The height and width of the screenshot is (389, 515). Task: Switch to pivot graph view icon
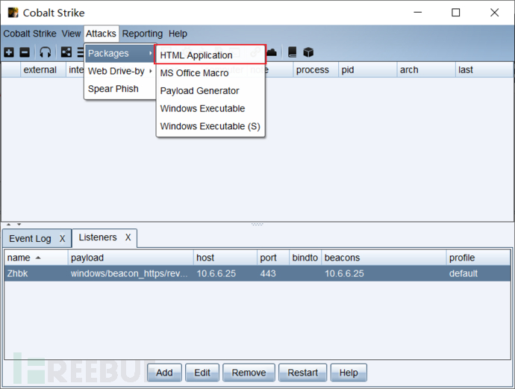click(x=66, y=52)
